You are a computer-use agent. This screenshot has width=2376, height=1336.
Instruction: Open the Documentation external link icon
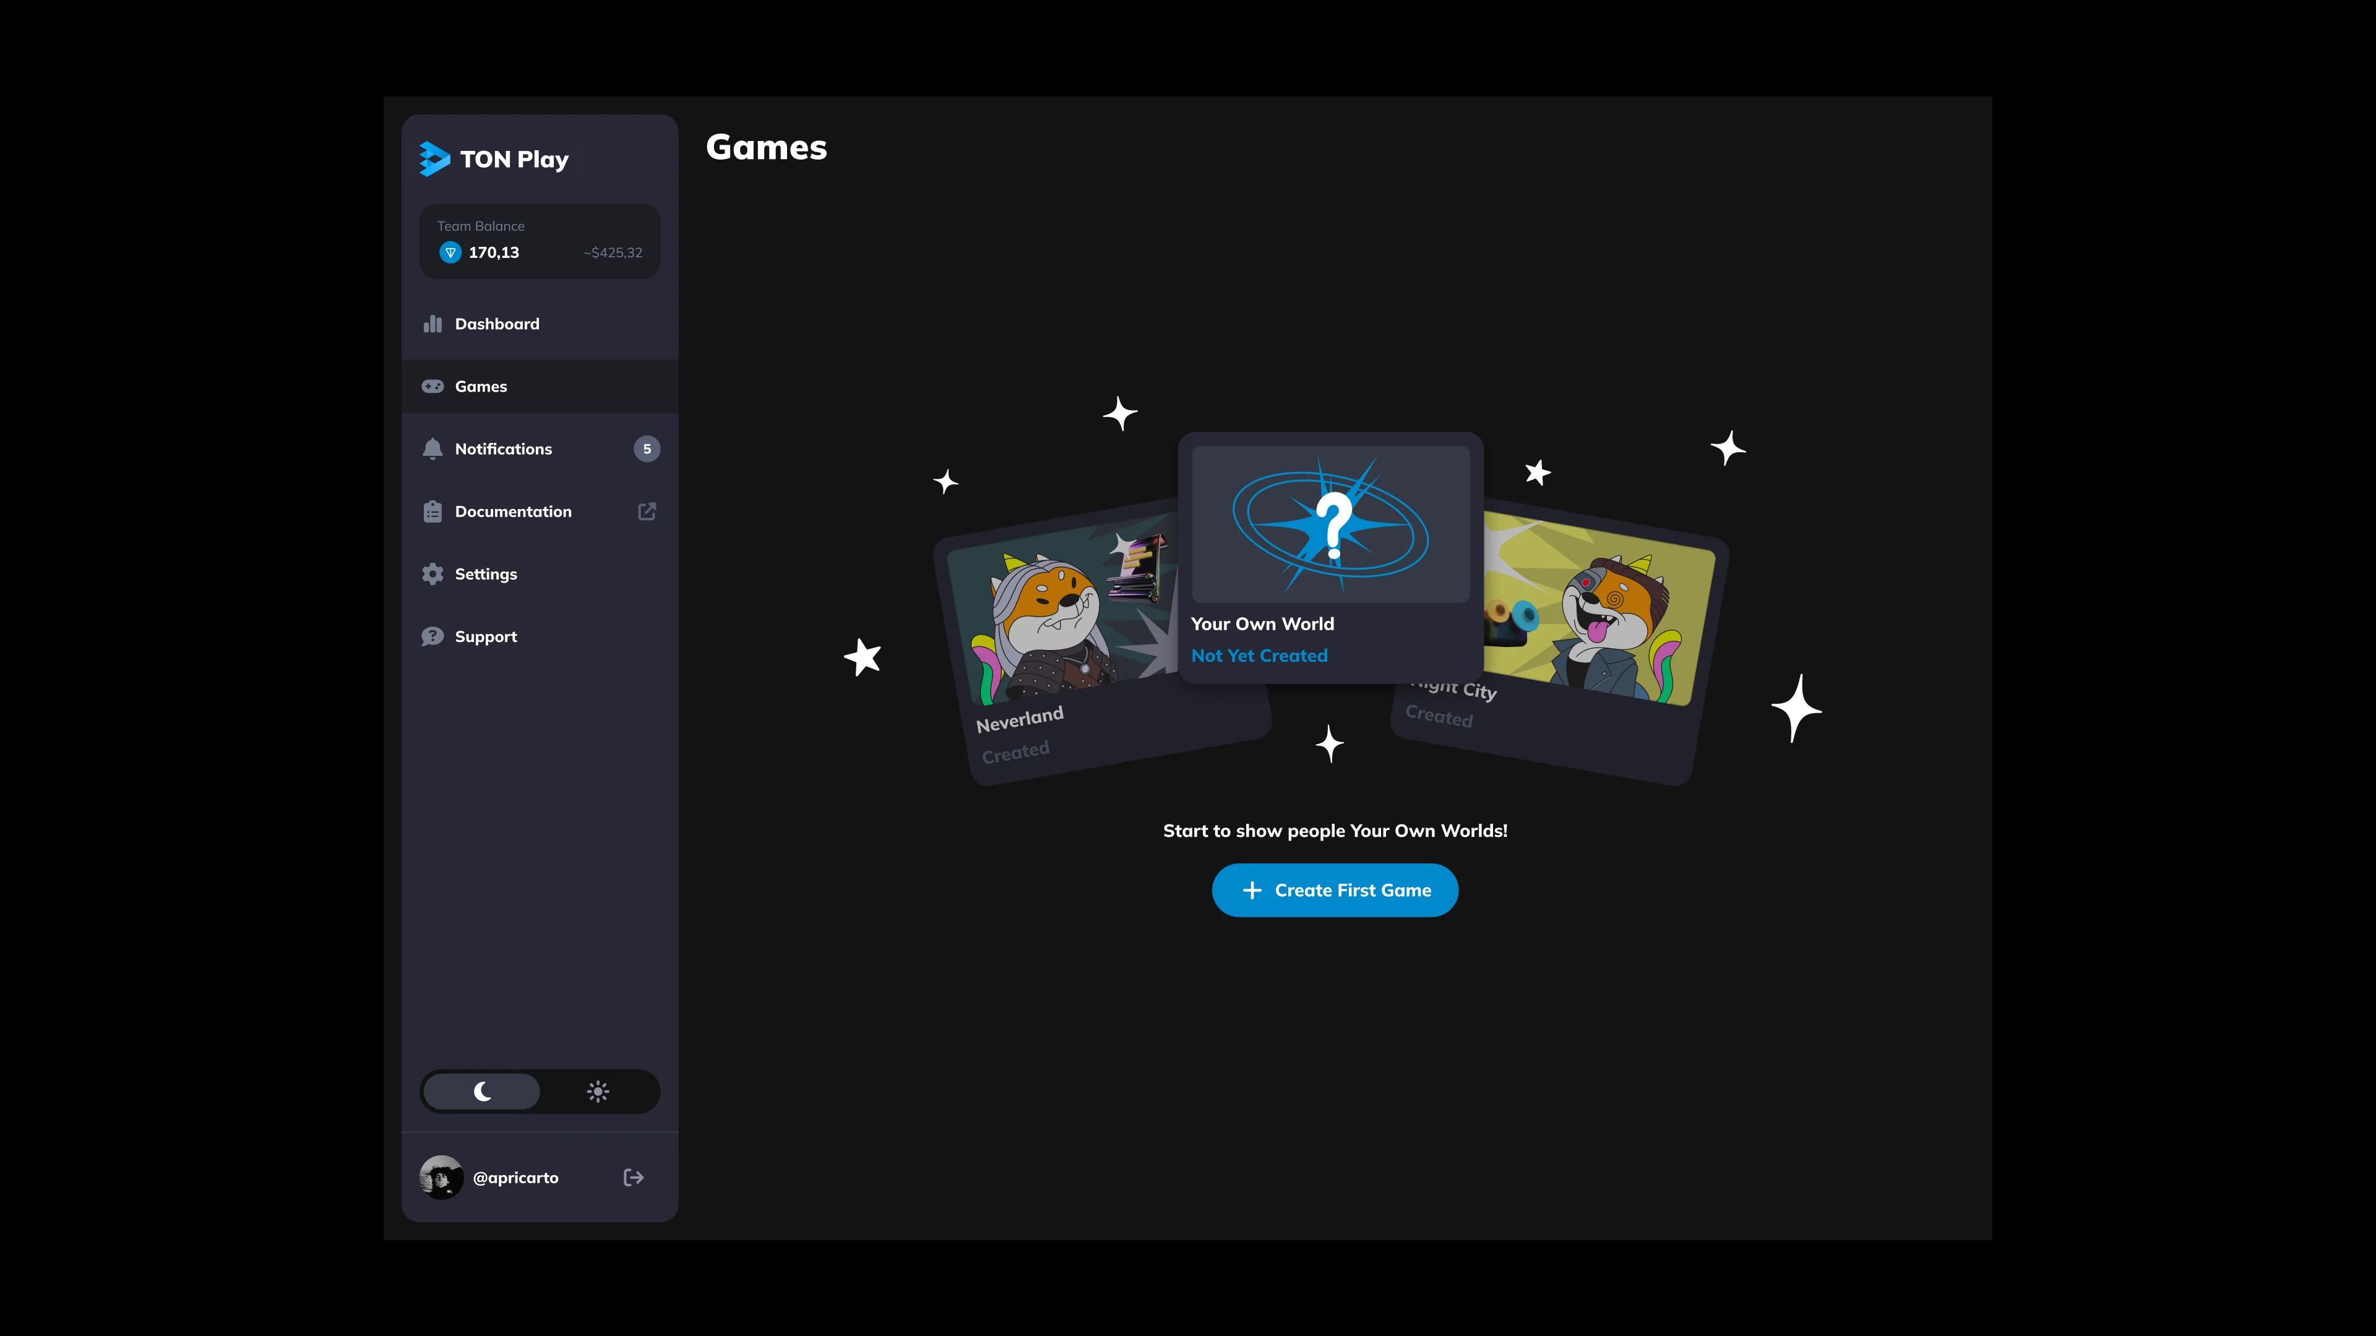(x=647, y=512)
